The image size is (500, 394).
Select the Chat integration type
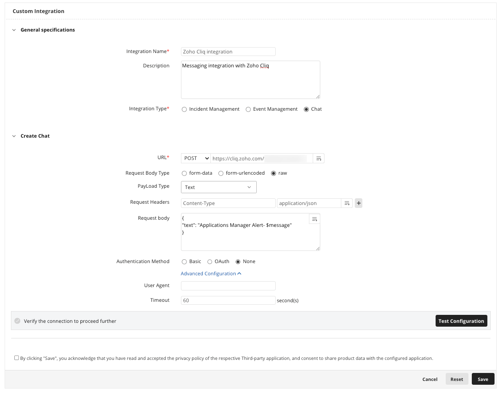click(x=306, y=109)
